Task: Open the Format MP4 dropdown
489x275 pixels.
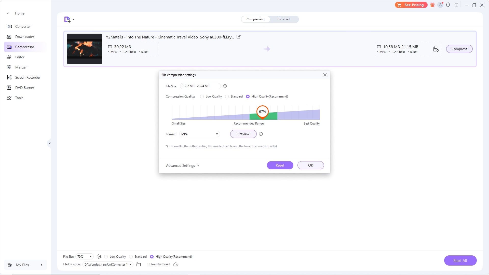Action: coord(199,134)
